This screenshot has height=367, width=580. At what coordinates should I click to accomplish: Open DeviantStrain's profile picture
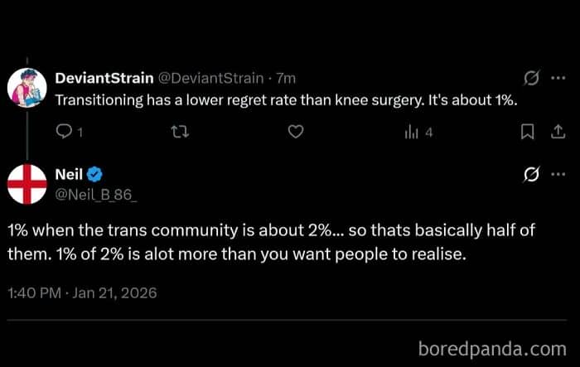click(27, 86)
